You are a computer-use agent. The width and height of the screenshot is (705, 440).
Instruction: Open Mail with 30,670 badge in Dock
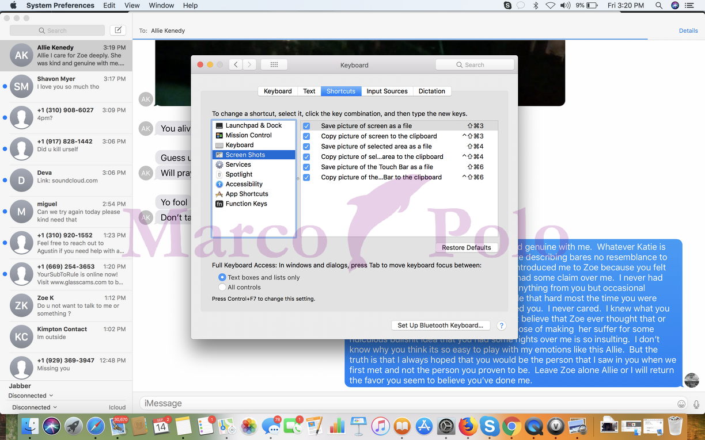[117, 426]
